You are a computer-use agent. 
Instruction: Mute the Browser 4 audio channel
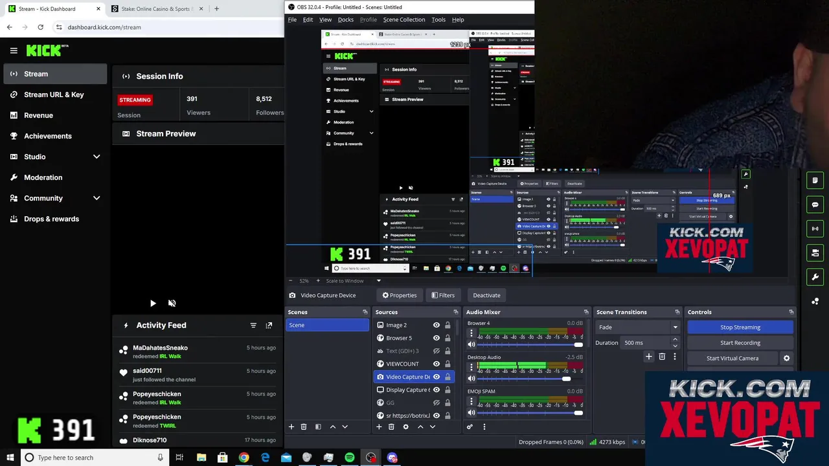pyautogui.click(x=471, y=344)
